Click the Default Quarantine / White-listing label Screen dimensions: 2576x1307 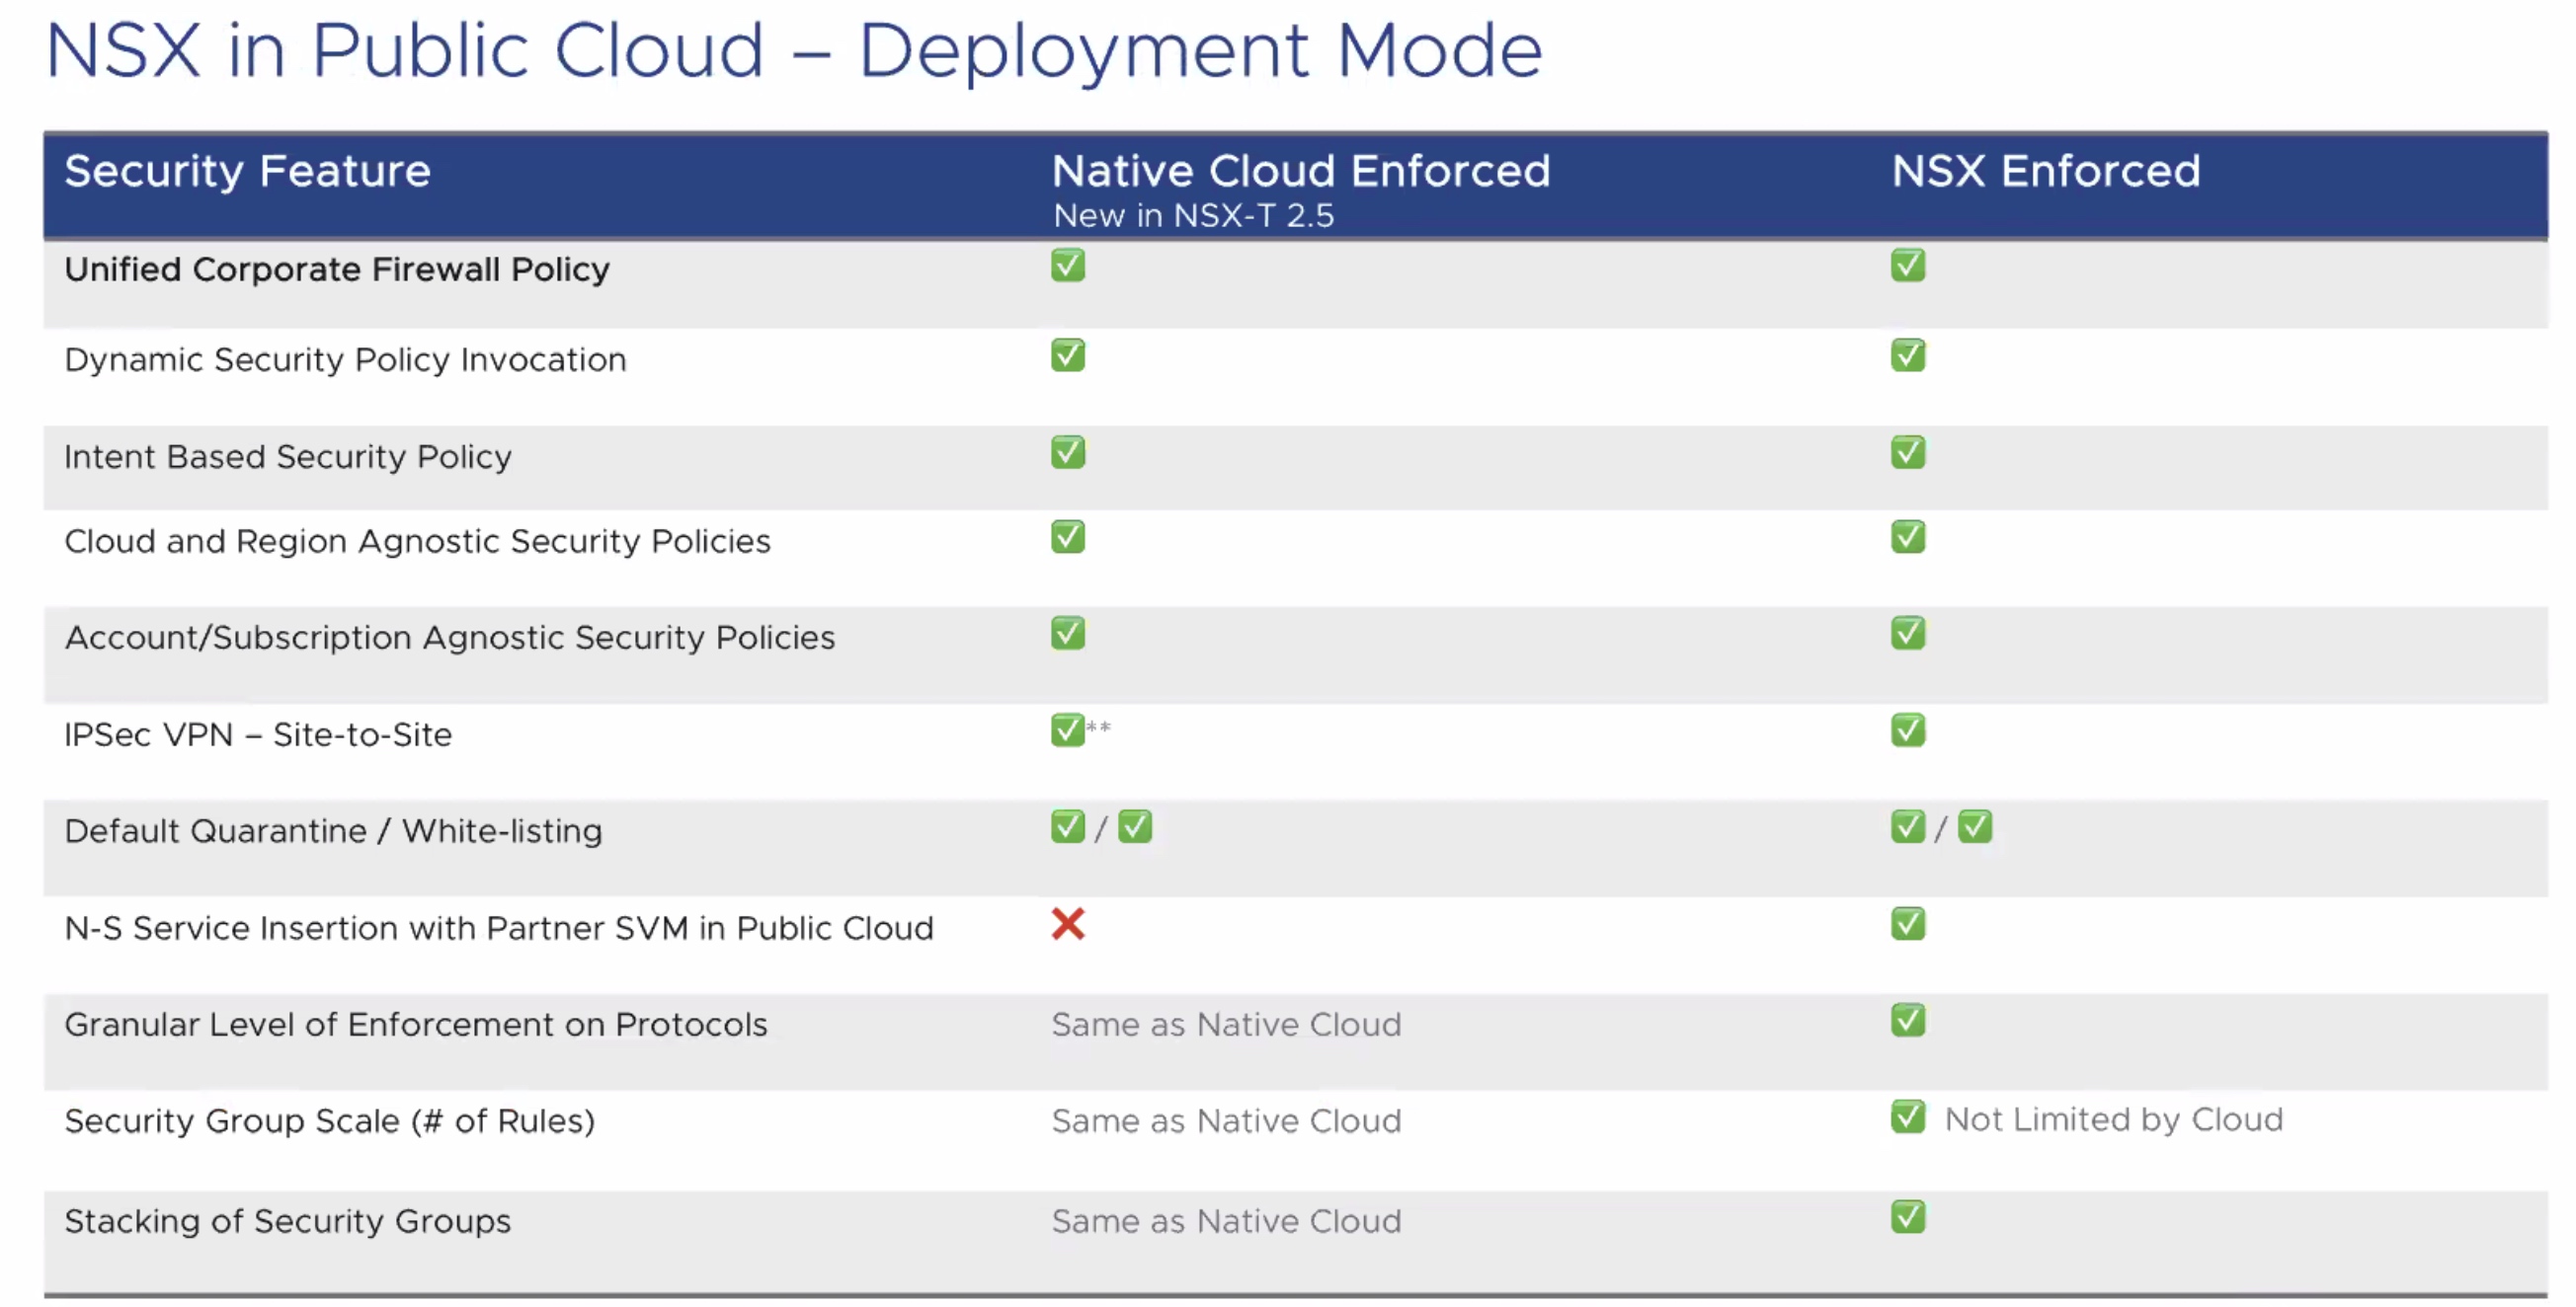coord(333,831)
